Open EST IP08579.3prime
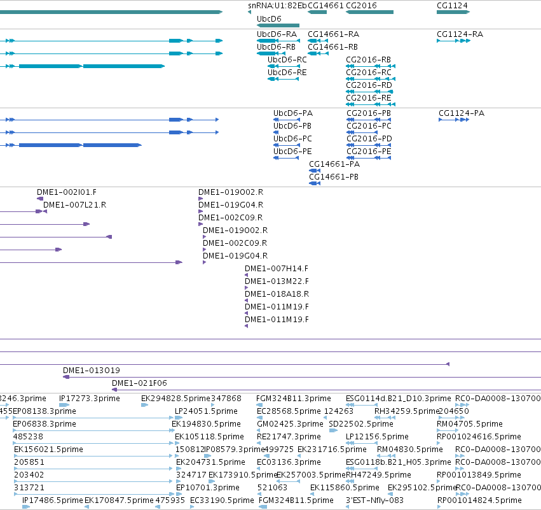The image size is (541, 510). coord(235,450)
